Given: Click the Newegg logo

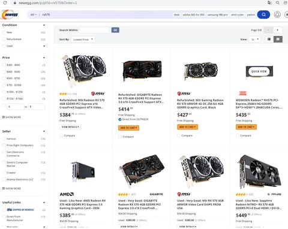Looking at the screenshot, I should tap(10, 14).
